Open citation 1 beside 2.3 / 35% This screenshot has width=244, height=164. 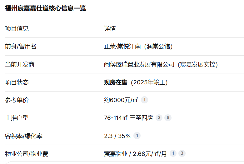tap(137, 136)
